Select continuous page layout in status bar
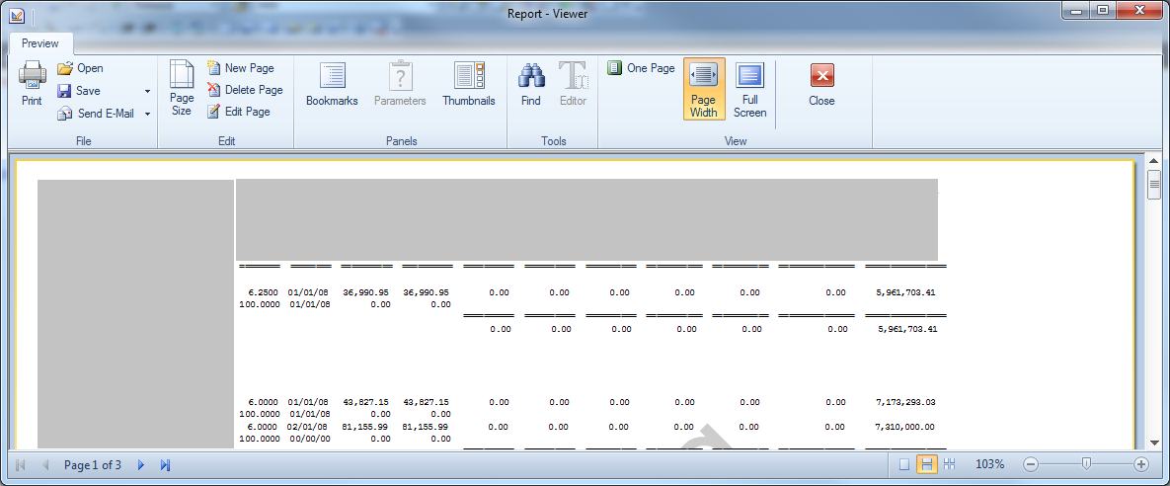This screenshot has width=1170, height=486. point(927,464)
